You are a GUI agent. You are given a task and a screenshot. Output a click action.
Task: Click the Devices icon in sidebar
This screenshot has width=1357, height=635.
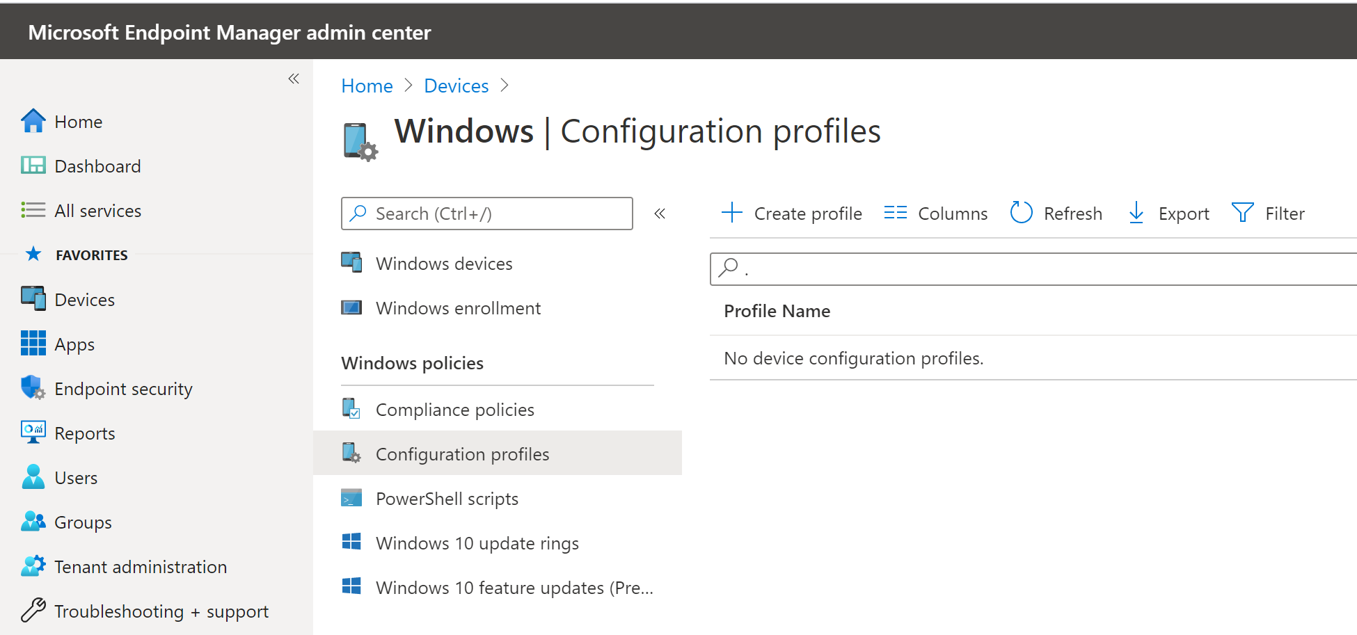coord(33,299)
